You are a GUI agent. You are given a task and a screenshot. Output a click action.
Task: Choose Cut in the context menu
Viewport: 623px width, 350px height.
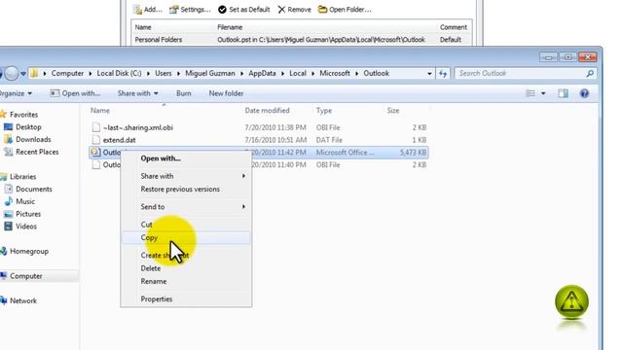pyautogui.click(x=186, y=225)
